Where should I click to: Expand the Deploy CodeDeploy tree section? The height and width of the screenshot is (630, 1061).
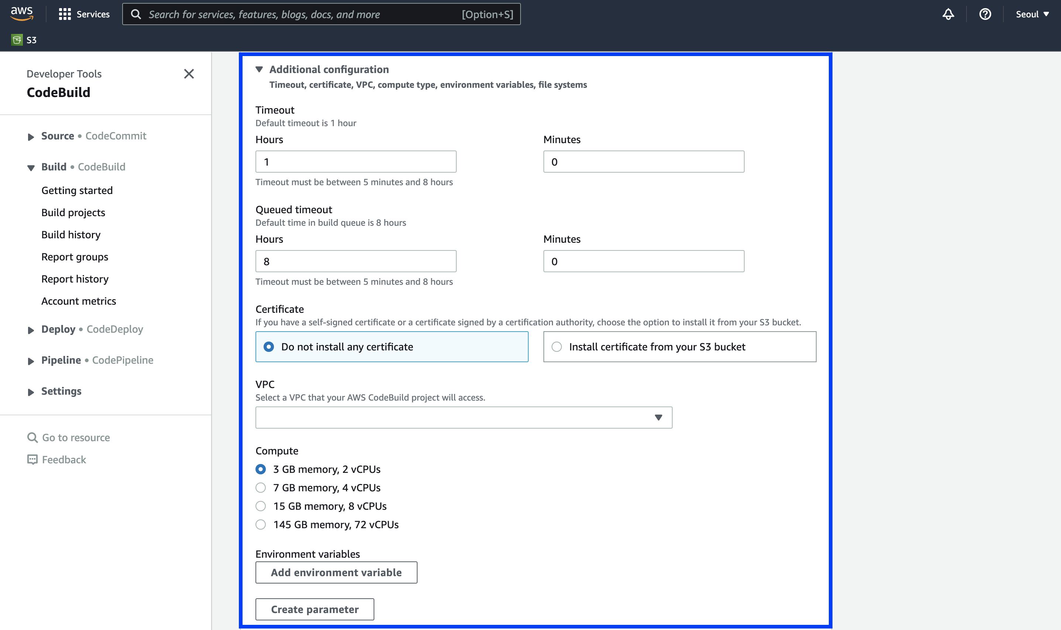pos(31,330)
